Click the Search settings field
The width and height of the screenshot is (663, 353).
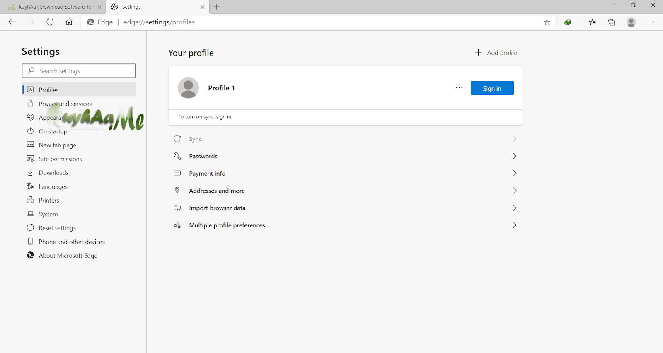[x=79, y=71]
